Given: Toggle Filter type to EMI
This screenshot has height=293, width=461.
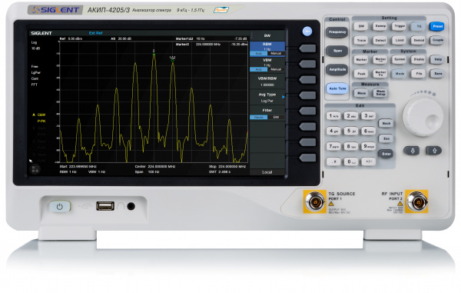Looking at the screenshot, I should click(276, 117).
